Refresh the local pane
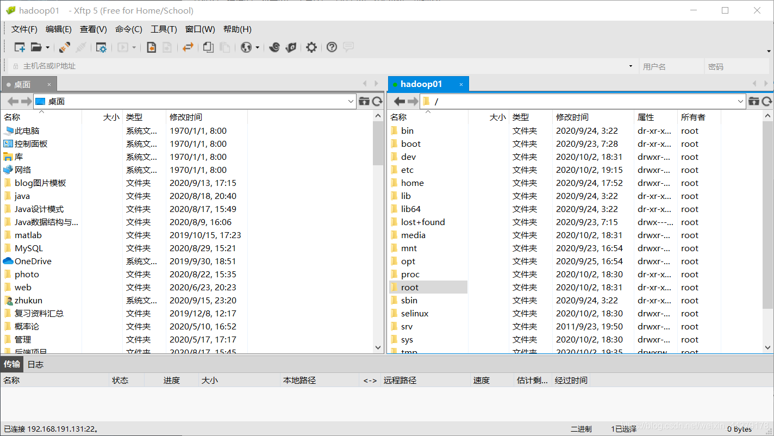Screen dimensions: 774x436 click(x=377, y=101)
